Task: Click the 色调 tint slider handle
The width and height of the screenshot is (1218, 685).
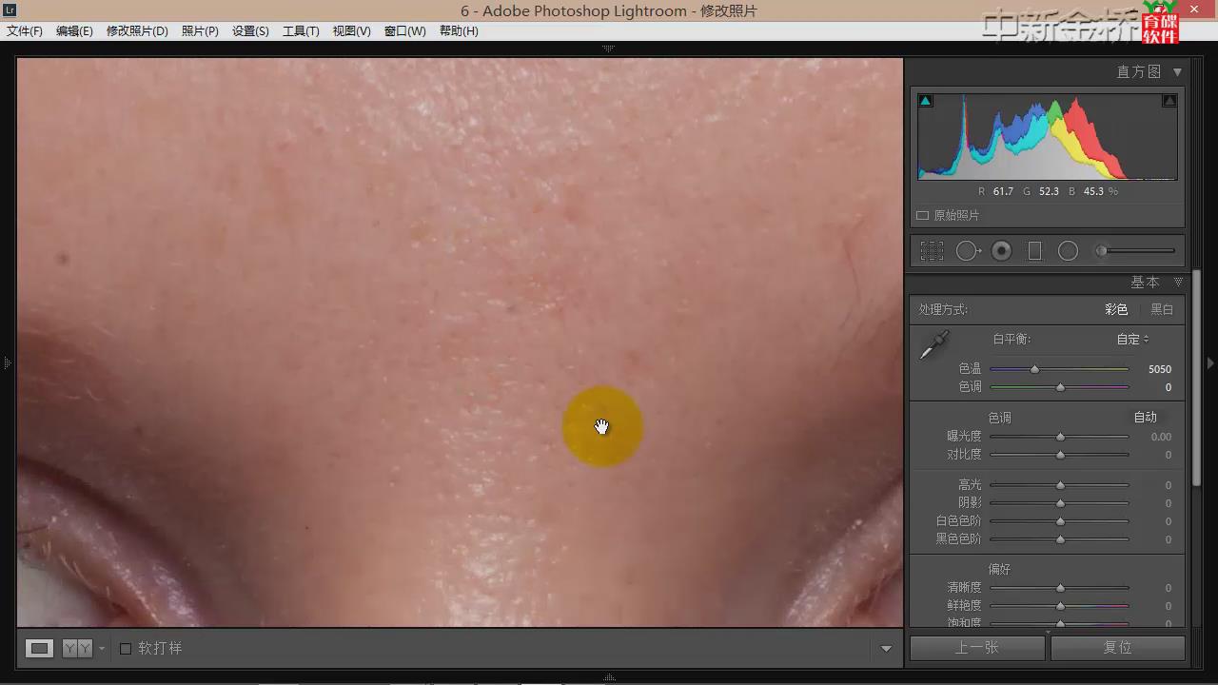Action: coord(1060,387)
